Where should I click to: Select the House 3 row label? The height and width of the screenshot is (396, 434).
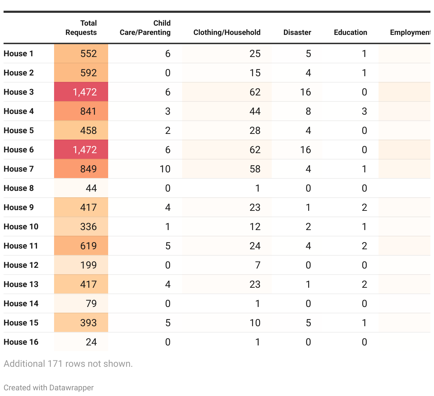click(18, 92)
